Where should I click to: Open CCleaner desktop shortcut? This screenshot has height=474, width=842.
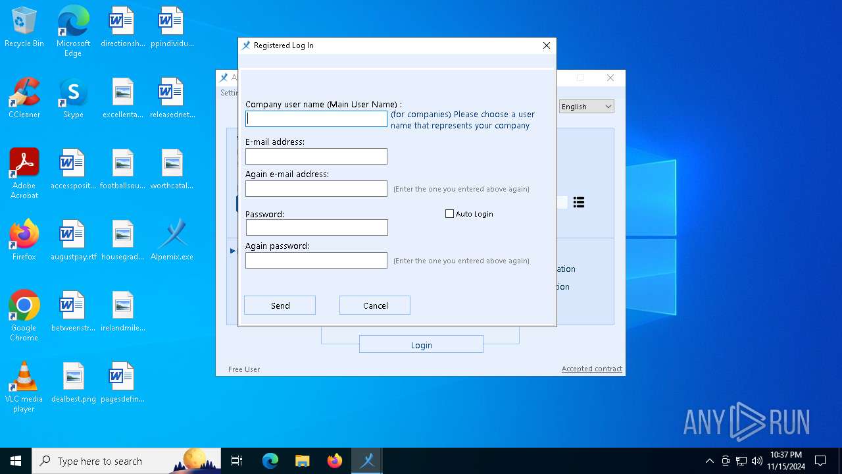24,98
